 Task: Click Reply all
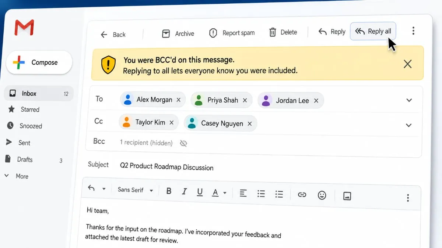tap(373, 31)
